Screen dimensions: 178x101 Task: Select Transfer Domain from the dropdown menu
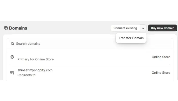pyautogui.click(x=131, y=38)
